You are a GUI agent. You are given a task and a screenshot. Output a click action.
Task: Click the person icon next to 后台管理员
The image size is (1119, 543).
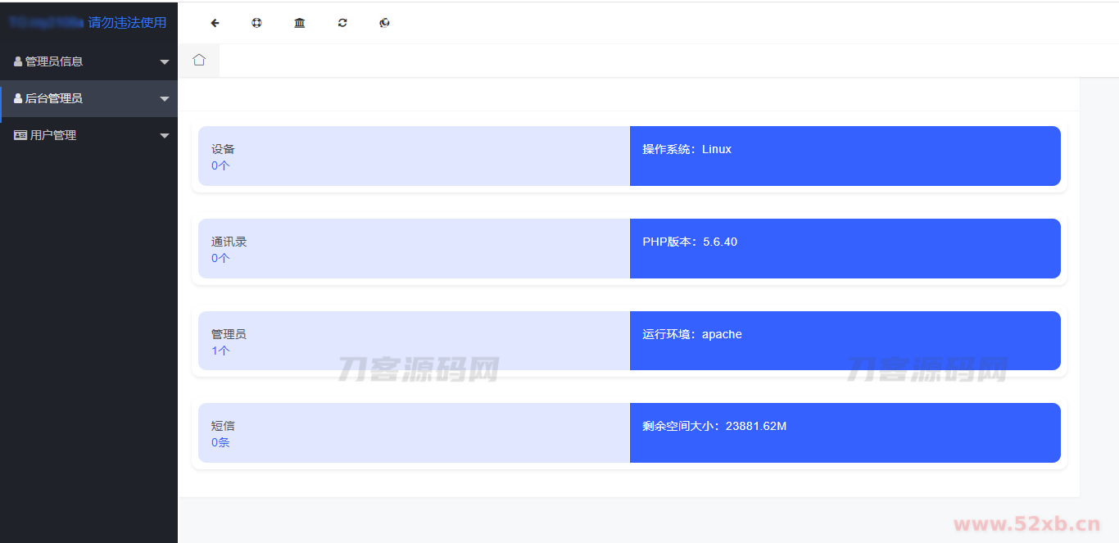(x=17, y=97)
